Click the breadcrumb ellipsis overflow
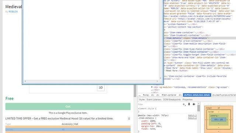The height and width of the screenshot is (133, 236). click(x=139, y=95)
